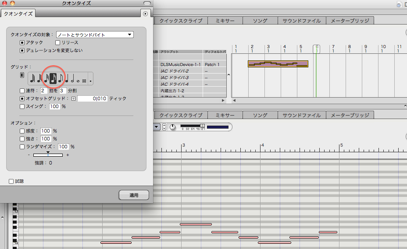Toggle the オフセットグリッド checkbox
This screenshot has height=249, width=407.
pyautogui.click(x=22, y=99)
